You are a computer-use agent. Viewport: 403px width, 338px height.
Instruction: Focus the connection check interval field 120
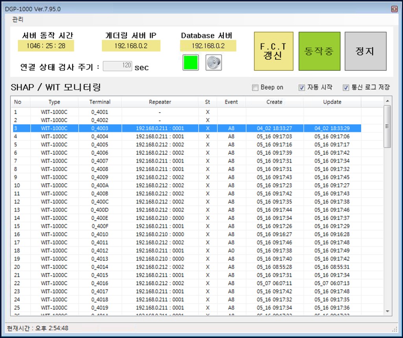point(117,66)
